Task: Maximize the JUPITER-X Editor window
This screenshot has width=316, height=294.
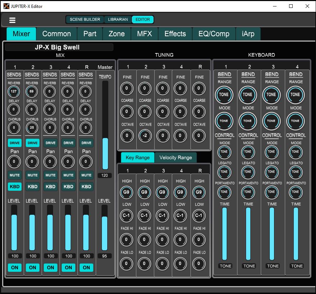Action: (x=291, y=6)
